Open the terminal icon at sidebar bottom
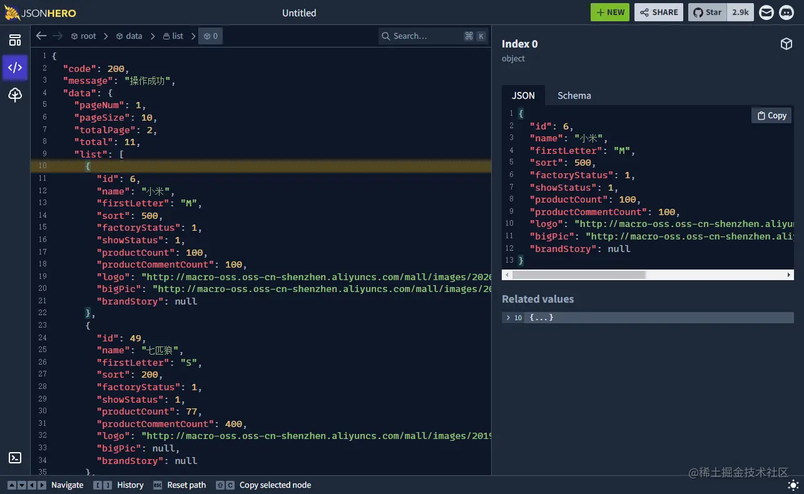 [x=14, y=457]
